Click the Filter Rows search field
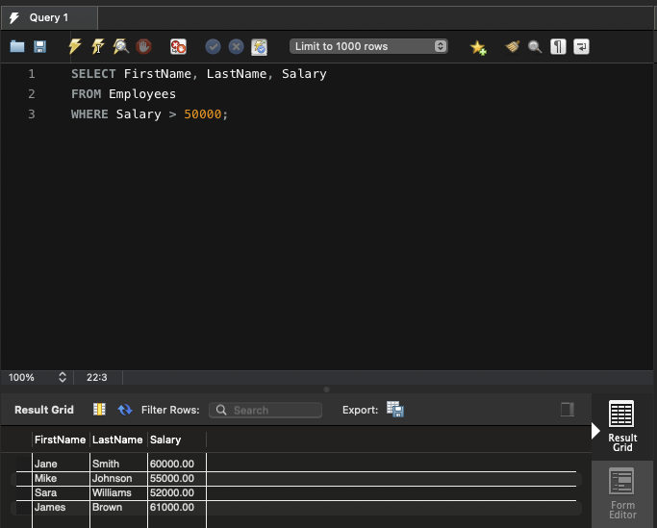 (x=265, y=410)
